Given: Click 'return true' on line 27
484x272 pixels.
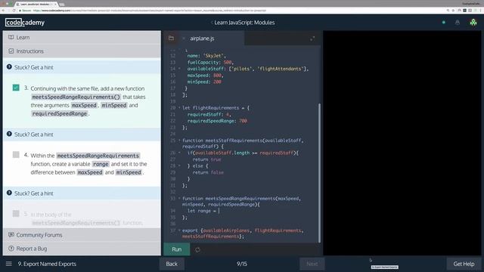Looking at the screenshot, I should (x=206, y=159).
